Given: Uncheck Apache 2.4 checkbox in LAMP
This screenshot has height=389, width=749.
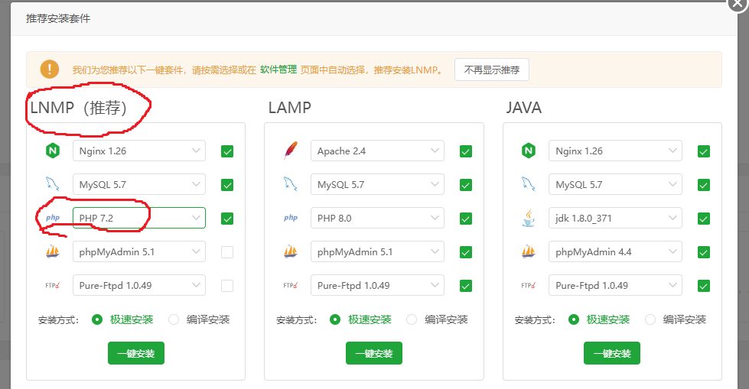Looking at the screenshot, I should tap(466, 151).
